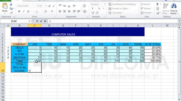Click the Insert cells button
Screen dimensions: 181x101
(146, 4)
